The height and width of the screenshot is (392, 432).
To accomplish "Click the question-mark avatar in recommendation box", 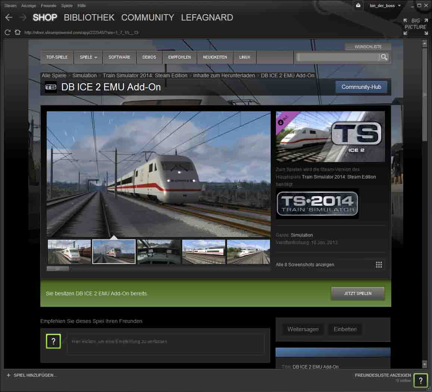I will (53, 341).
